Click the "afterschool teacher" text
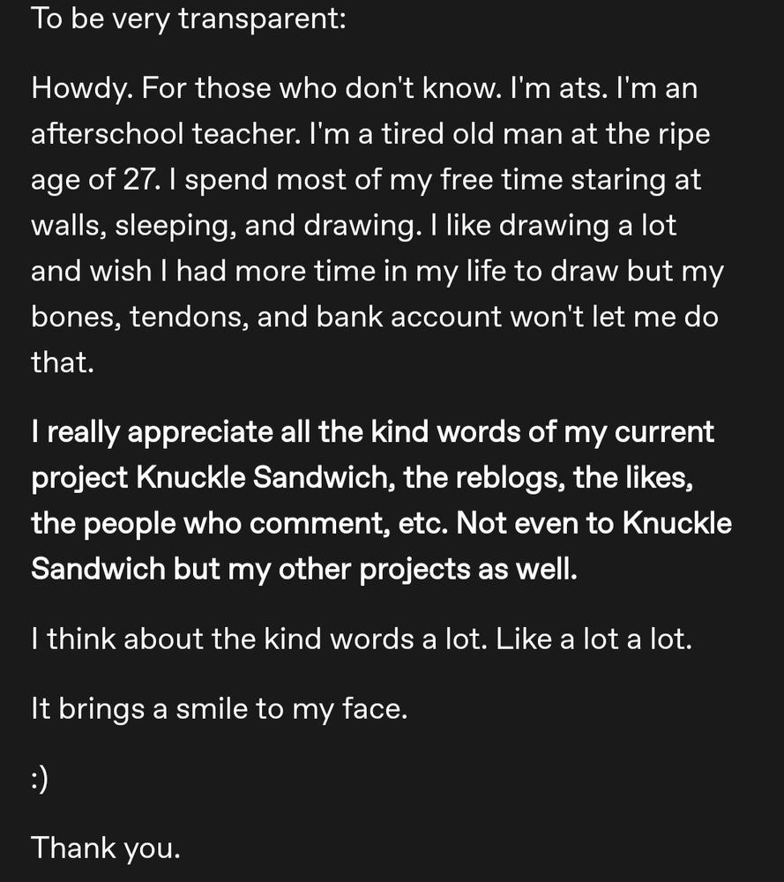Image resolution: width=784 pixels, height=882 pixels. click(165, 134)
